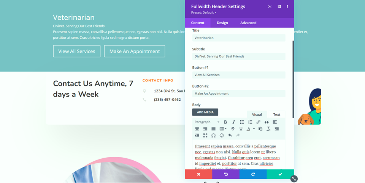The height and width of the screenshot is (183, 365).
Task: Toggle paste as text
Action: (x=260, y=129)
